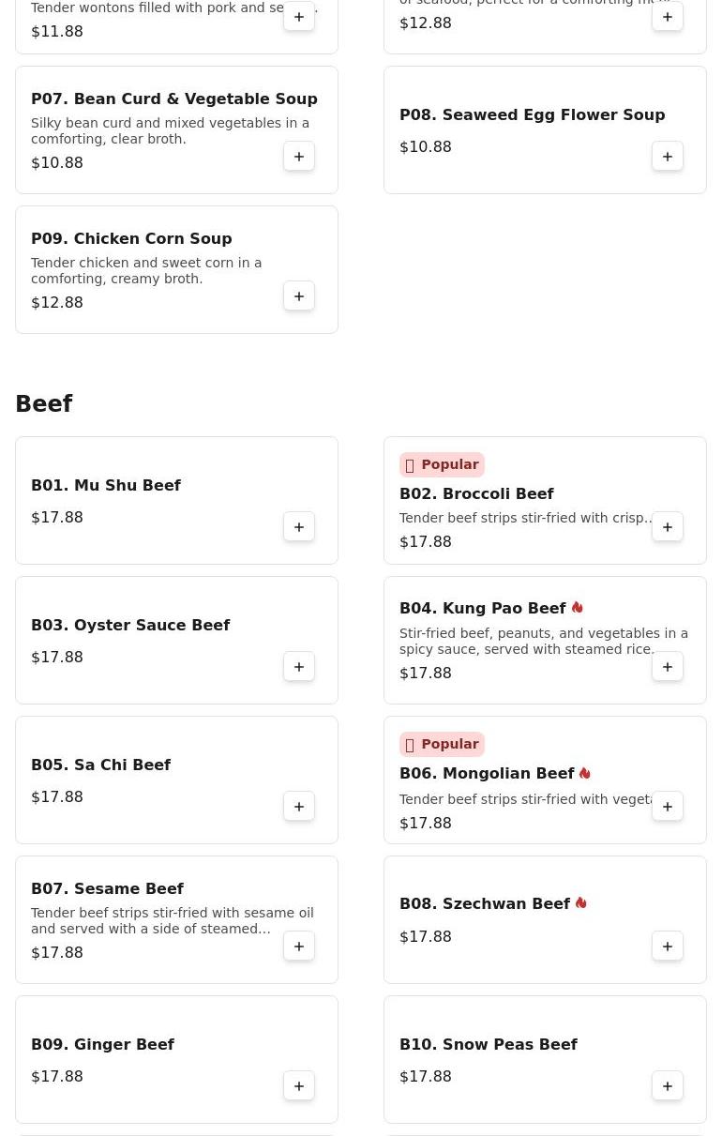Add Oyster Sauce Beef using plus icon

coord(299,667)
